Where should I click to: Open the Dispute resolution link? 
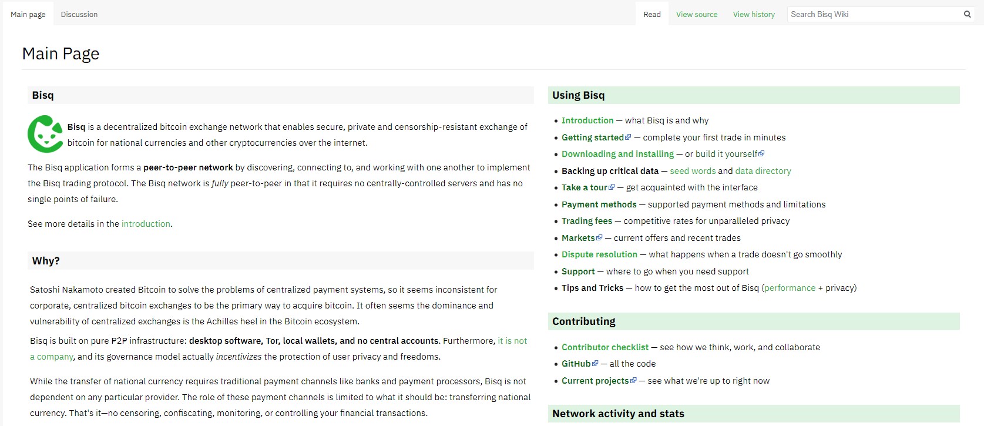tap(599, 254)
